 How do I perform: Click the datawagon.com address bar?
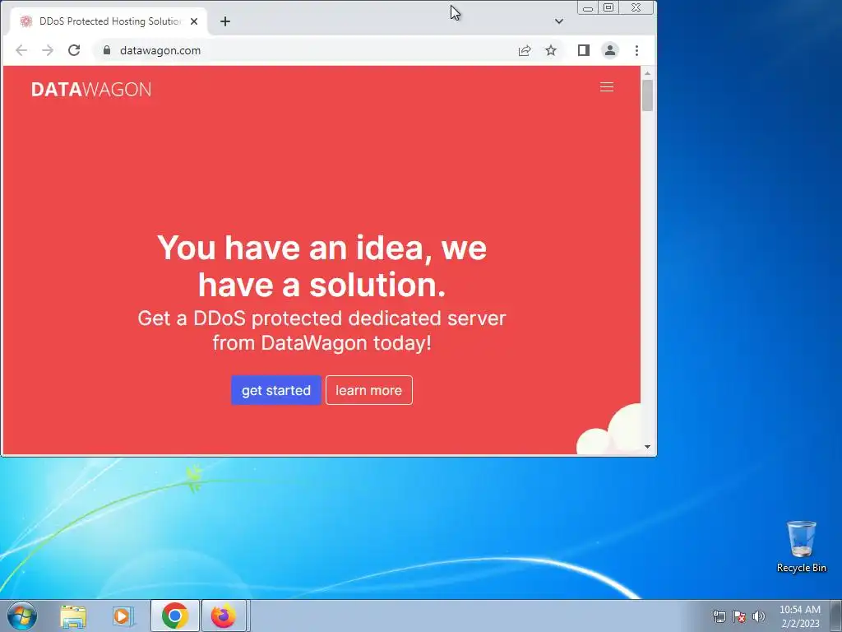[306, 50]
